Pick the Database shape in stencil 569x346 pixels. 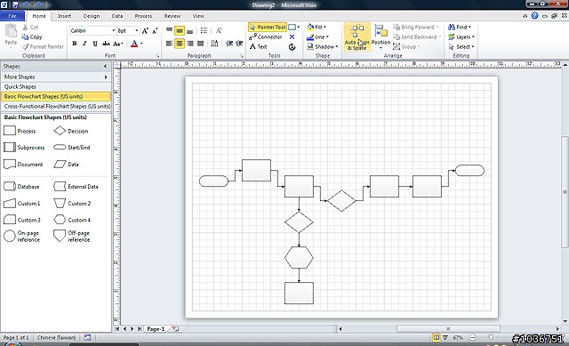(x=21, y=187)
